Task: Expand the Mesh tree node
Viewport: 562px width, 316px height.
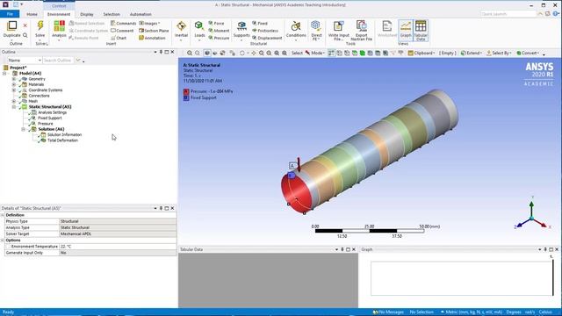Action: point(14,101)
